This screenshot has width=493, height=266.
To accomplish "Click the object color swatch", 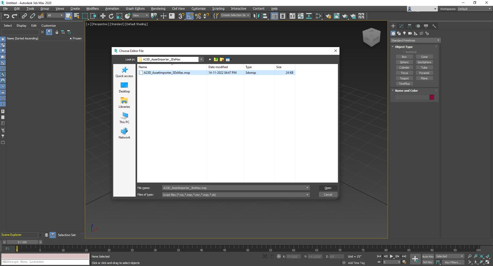I will click(432, 97).
